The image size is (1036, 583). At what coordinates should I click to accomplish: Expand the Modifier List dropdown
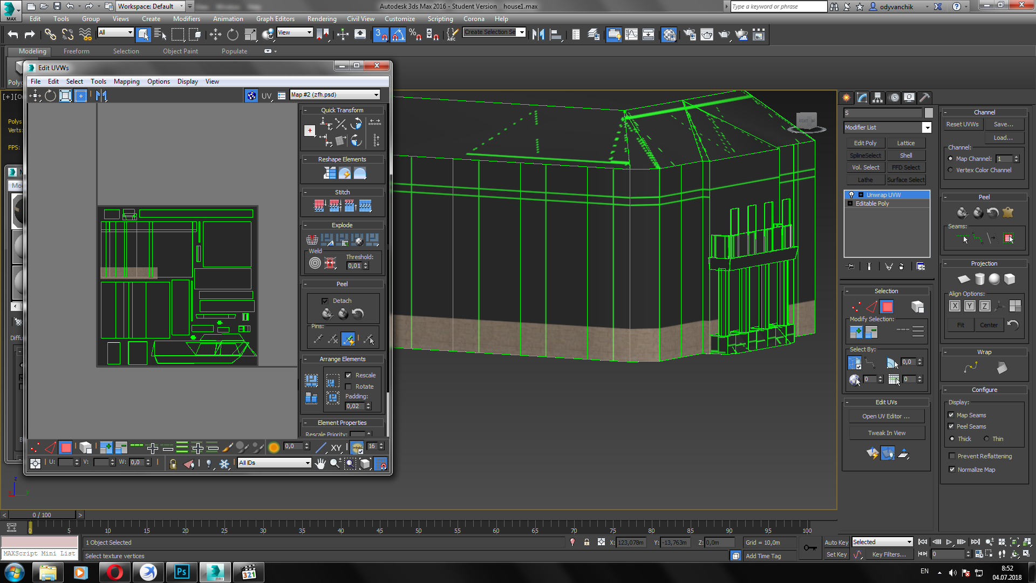point(926,128)
